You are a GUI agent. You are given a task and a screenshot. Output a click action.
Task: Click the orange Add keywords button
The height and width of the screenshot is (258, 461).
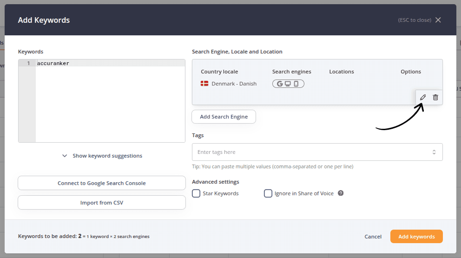pos(416,237)
